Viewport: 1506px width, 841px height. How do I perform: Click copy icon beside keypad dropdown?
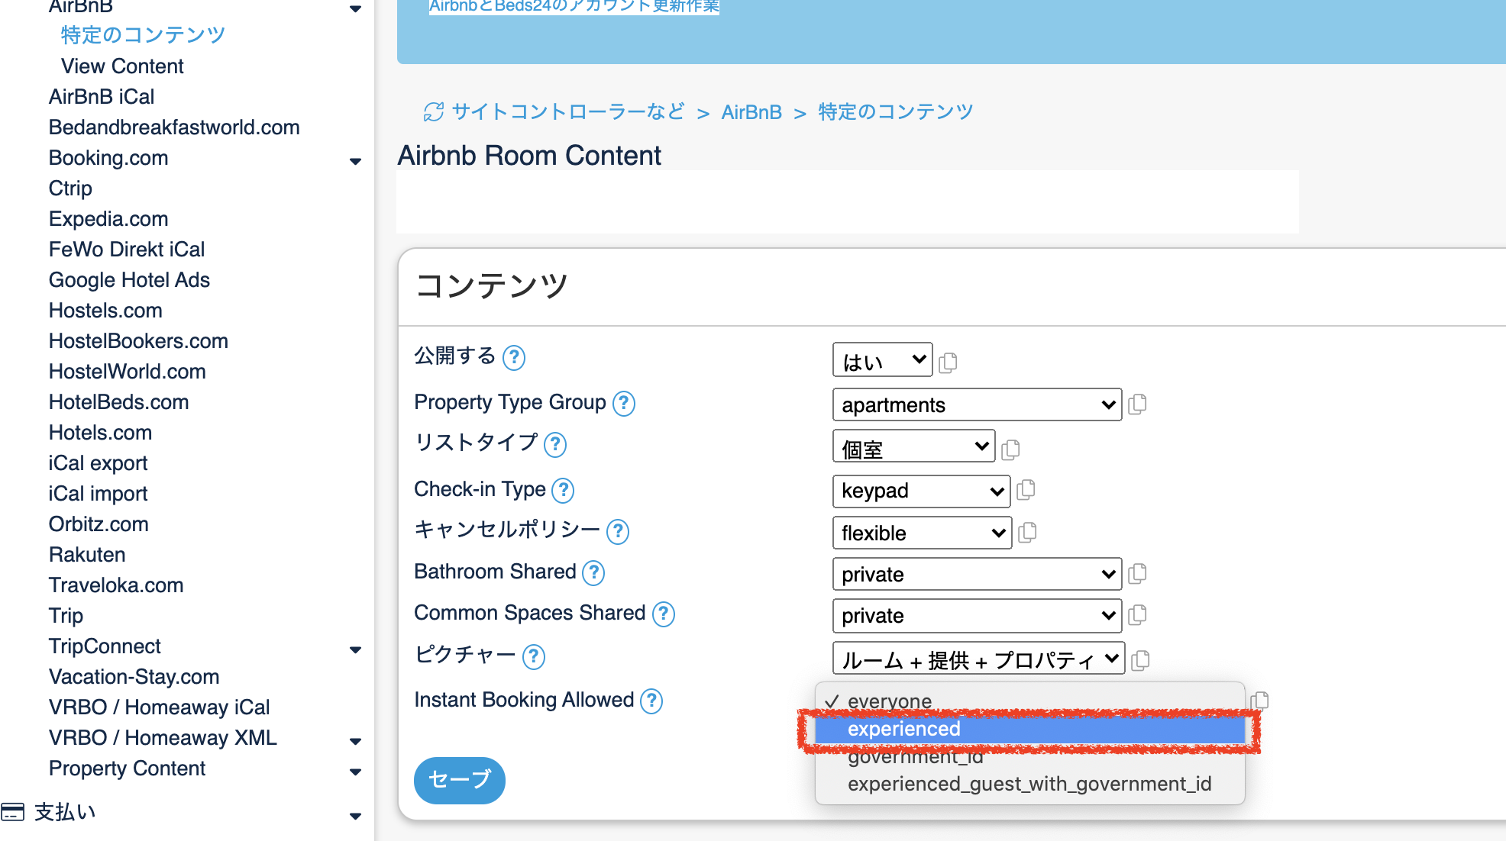tap(1026, 490)
